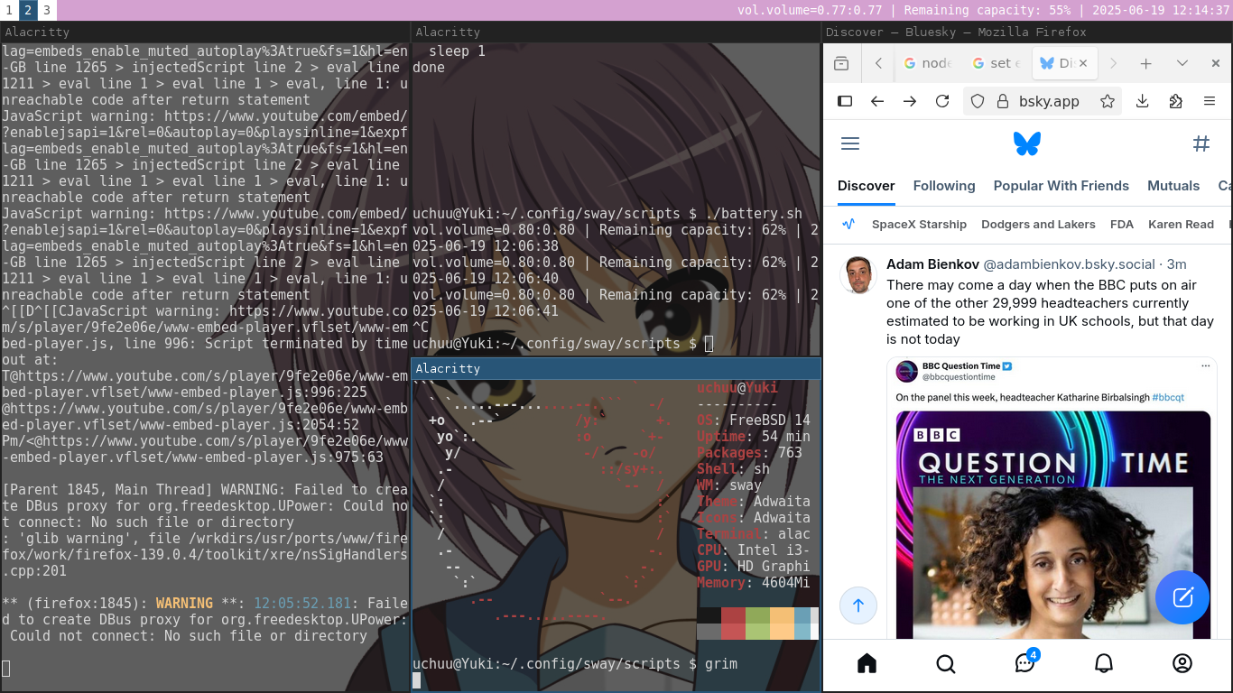The width and height of the screenshot is (1233, 693).
Task: Click the @adambienkov.bsky.social handle
Action: pos(1069,264)
